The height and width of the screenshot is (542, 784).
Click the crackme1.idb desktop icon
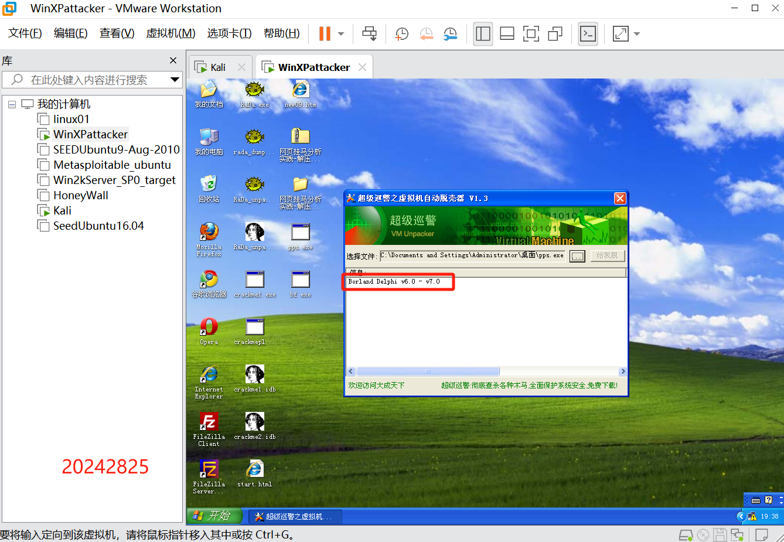tap(254, 379)
